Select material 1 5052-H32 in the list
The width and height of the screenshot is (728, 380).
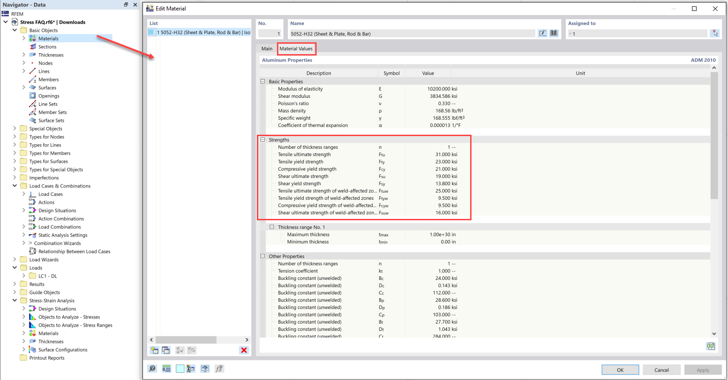click(199, 32)
